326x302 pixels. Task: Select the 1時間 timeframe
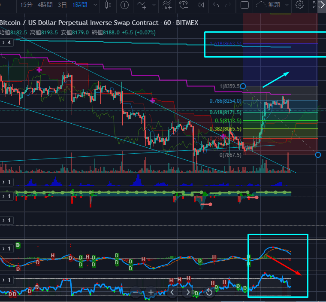tap(80, 5)
